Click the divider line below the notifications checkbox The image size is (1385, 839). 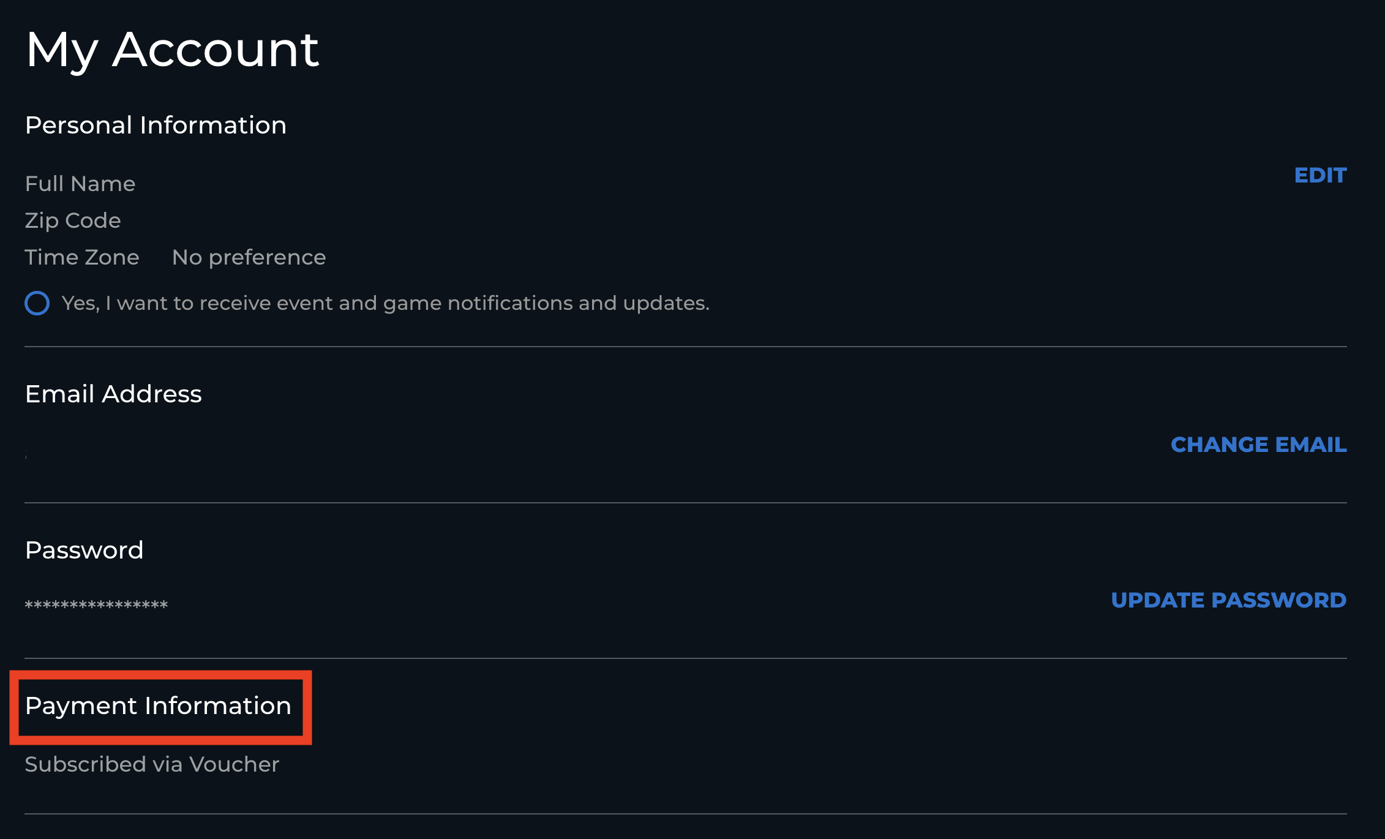(685, 347)
